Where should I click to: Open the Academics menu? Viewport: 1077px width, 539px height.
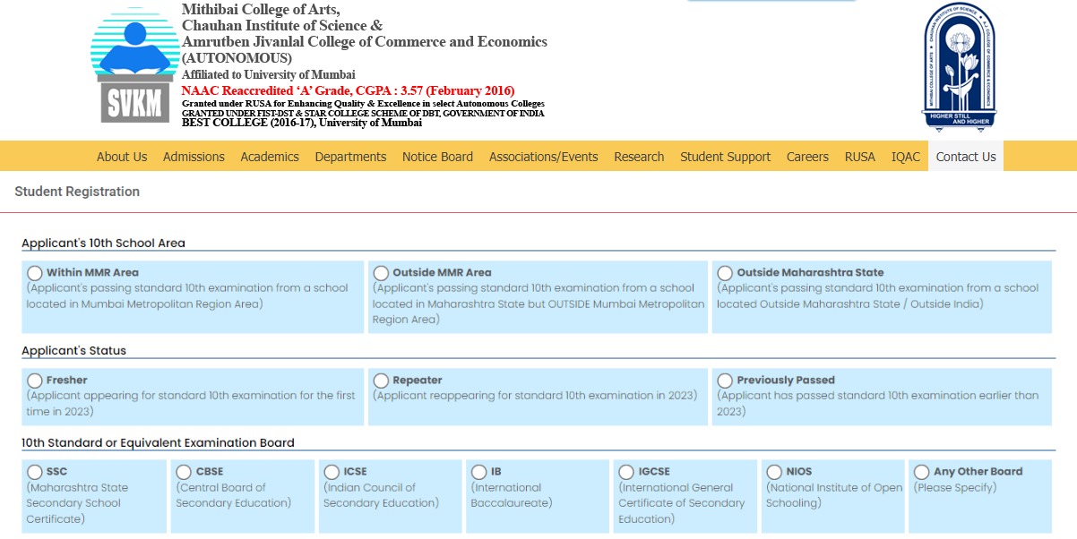click(x=270, y=157)
